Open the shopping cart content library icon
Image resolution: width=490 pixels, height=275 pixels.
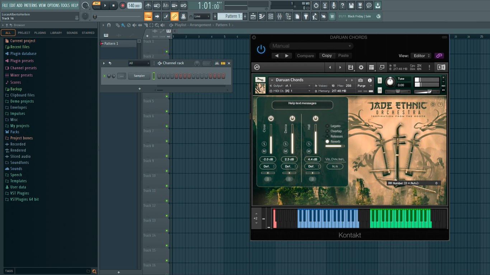coord(332,16)
